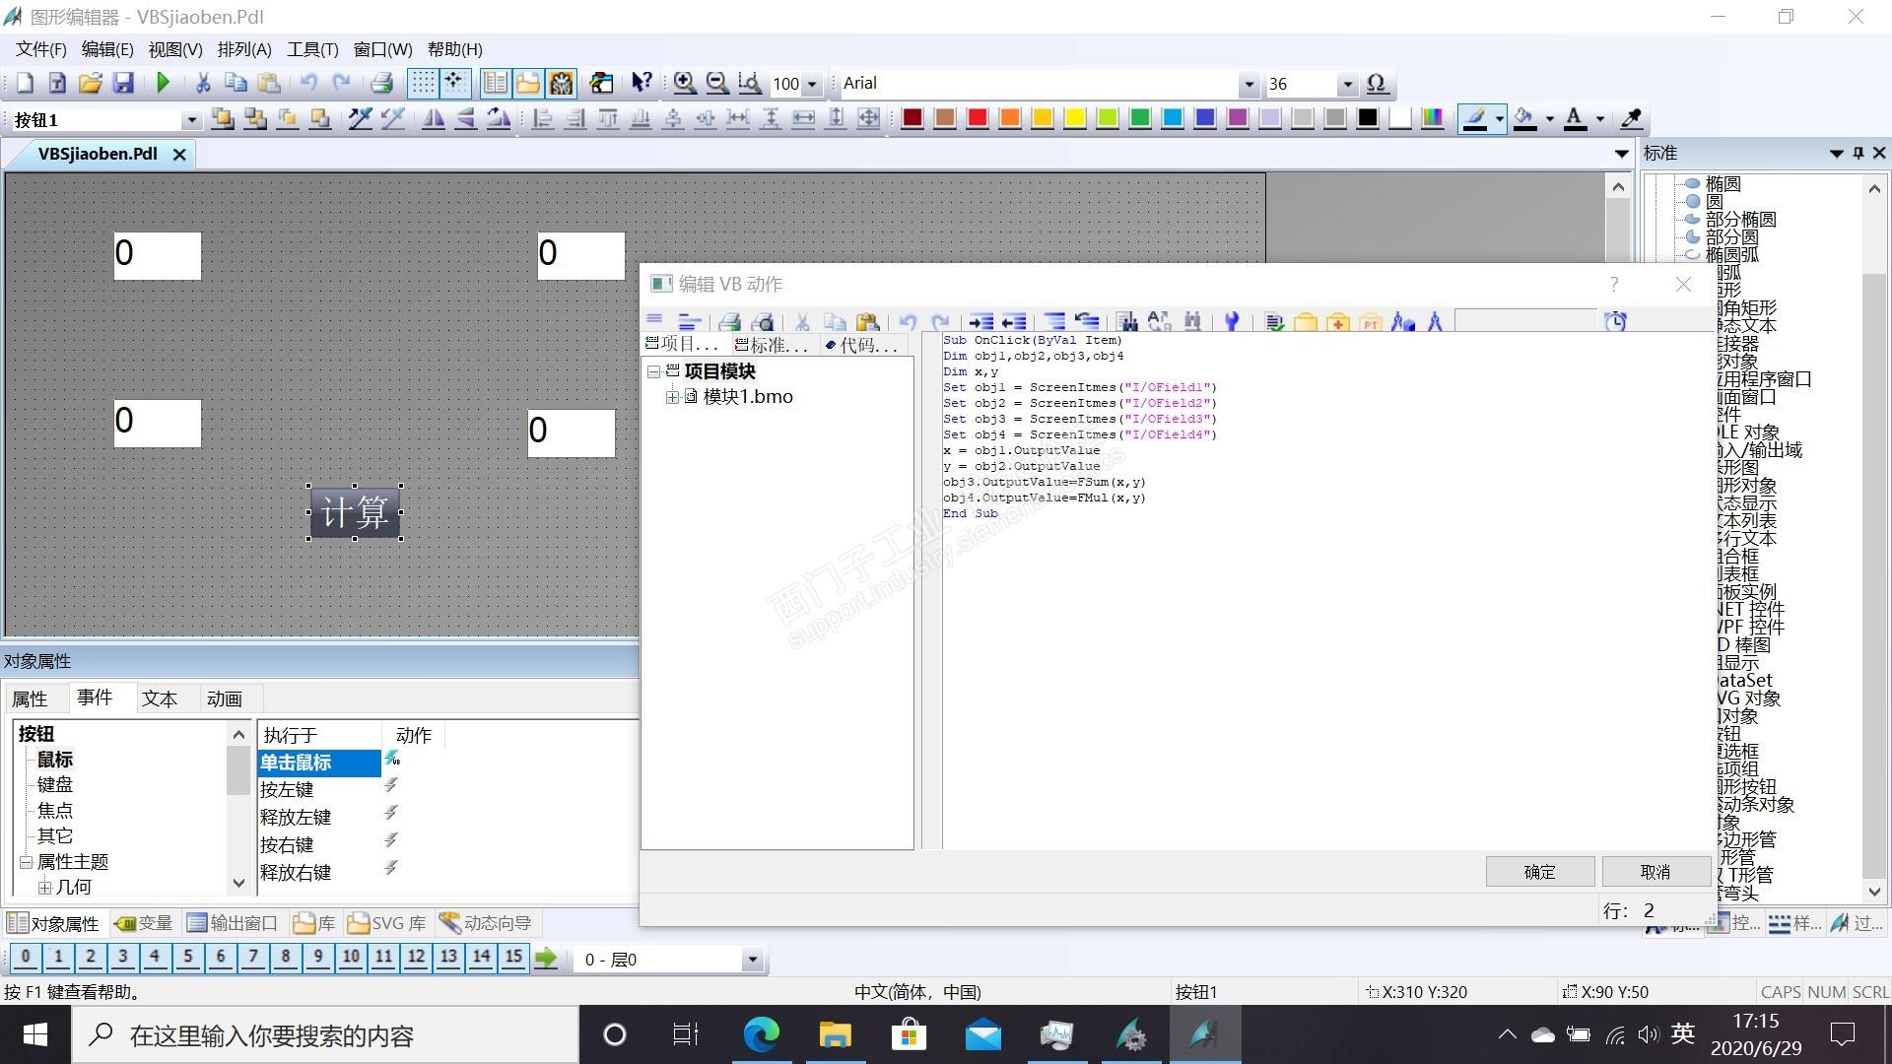Start runtime with the green play icon
The width and height of the screenshot is (1892, 1064).
[164, 84]
